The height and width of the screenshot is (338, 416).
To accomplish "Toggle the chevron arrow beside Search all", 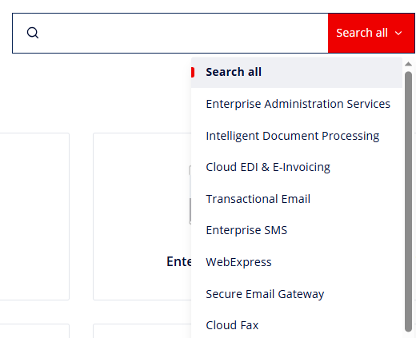I will click(398, 34).
